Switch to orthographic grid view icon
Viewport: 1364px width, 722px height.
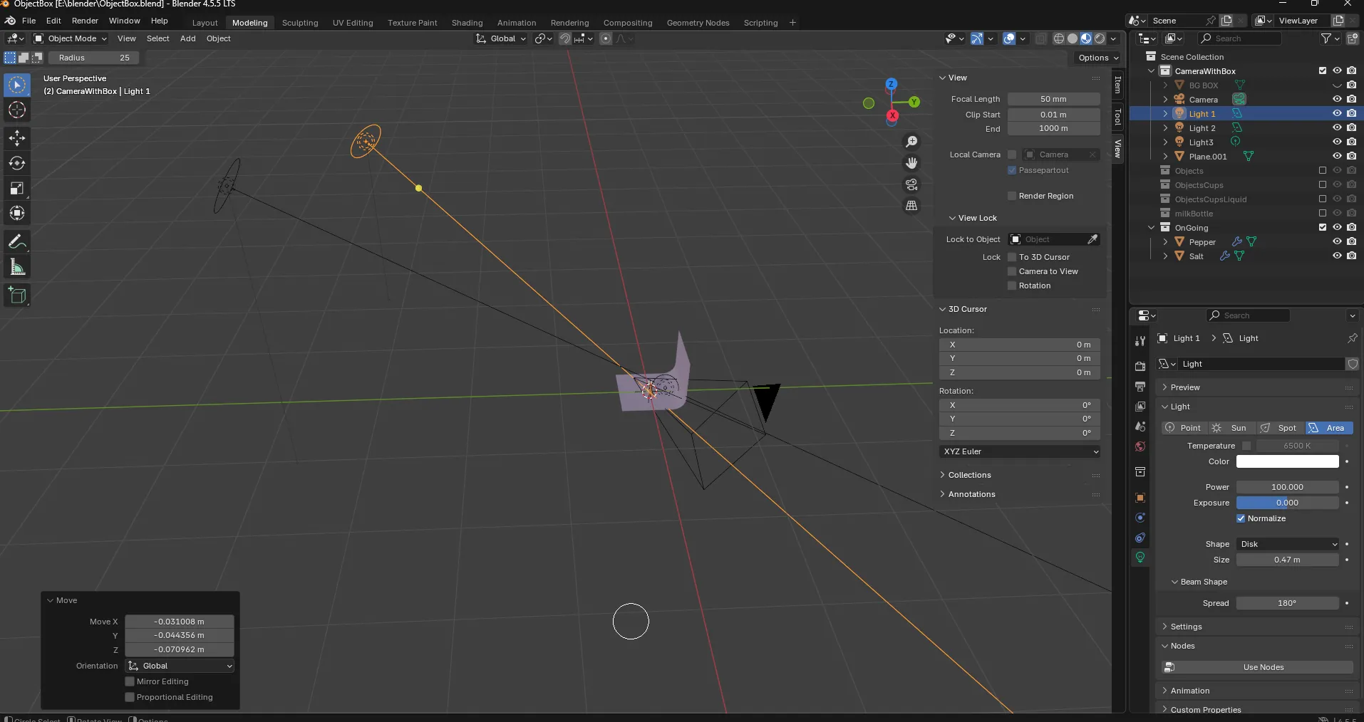(911, 206)
